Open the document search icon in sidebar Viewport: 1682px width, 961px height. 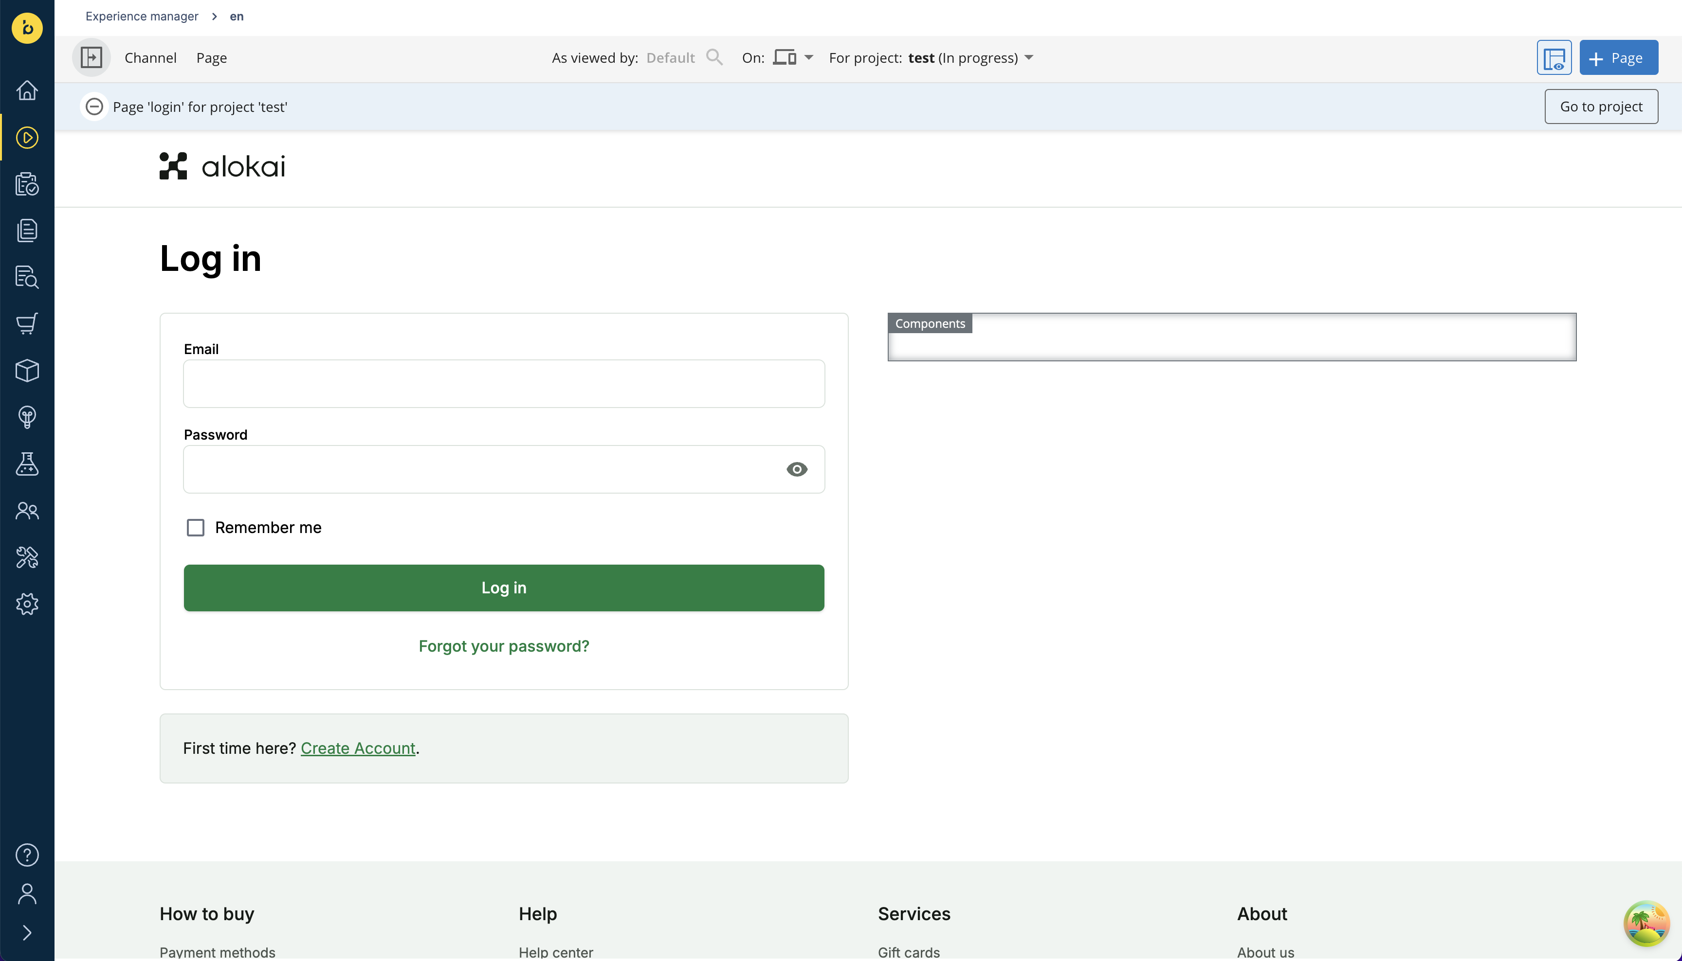point(27,277)
